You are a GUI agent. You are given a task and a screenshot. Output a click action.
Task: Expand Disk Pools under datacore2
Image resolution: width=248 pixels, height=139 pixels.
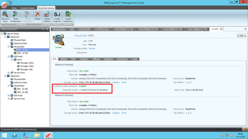tap(9, 95)
